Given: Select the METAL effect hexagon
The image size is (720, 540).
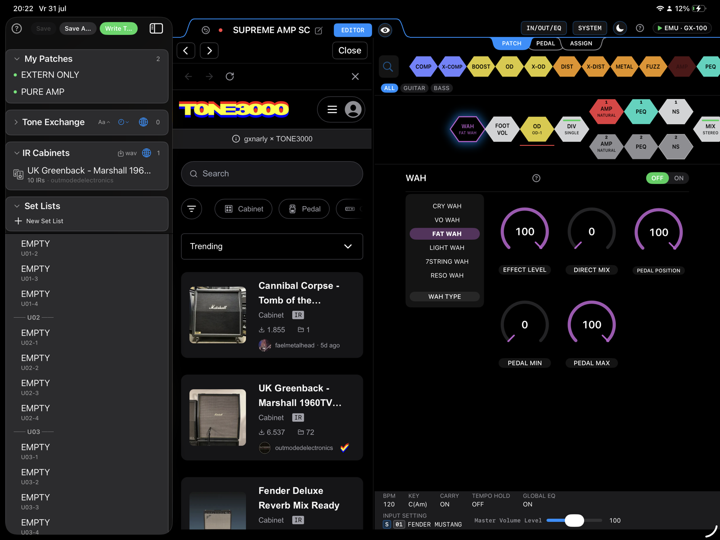Looking at the screenshot, I should (x=625, y=67).
